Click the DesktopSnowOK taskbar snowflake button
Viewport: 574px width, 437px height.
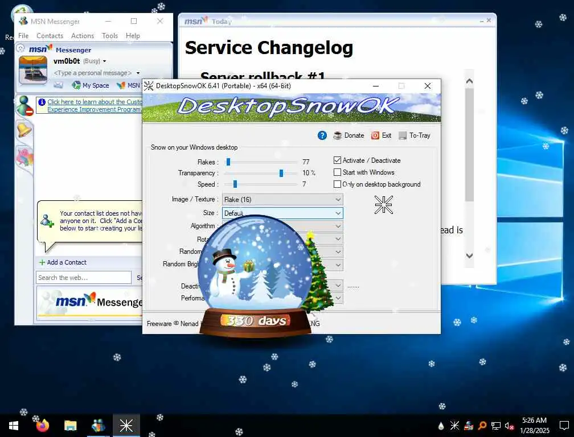coord(126,426)
